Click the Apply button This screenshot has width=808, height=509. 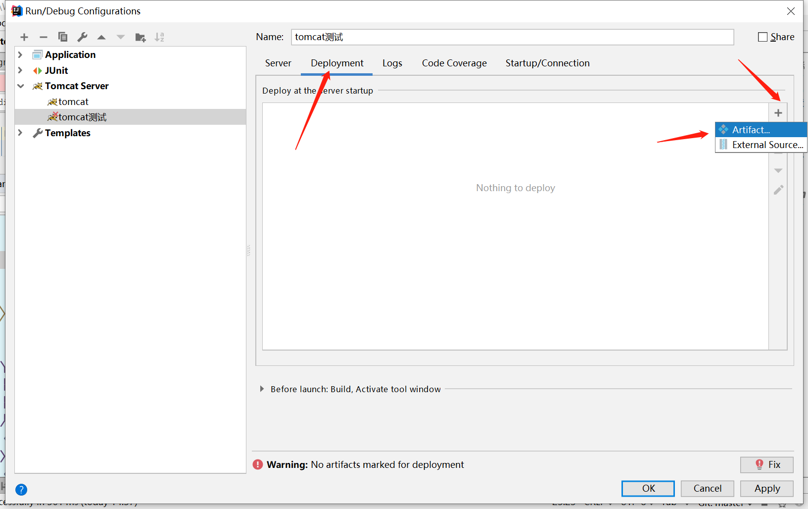[767, 488]
